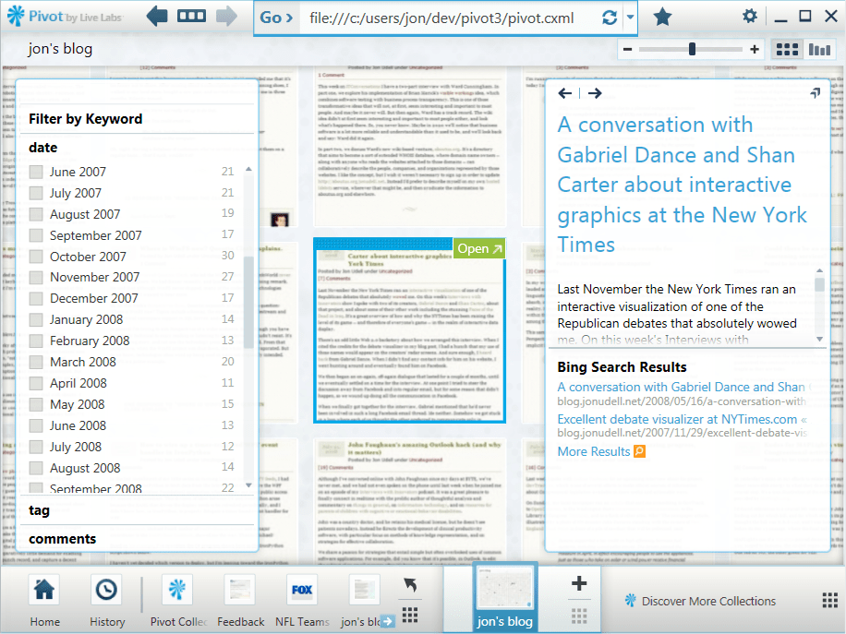Click More Results link
This screenshot has height=634, width=846.
click(594, 452)
